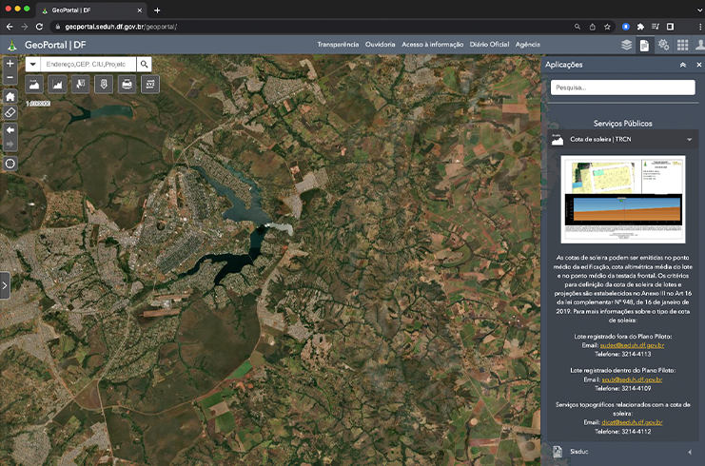
Task: Collapse the Aplicações panel
Action: coord(682,65)
